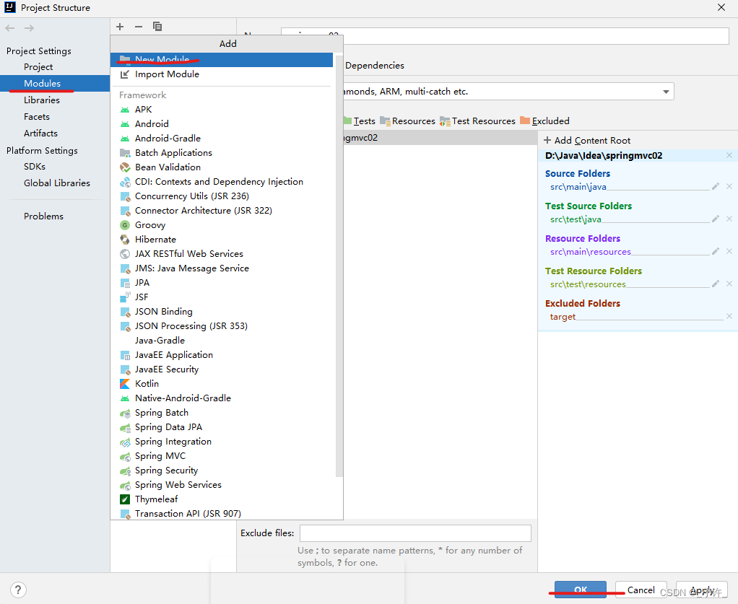Remove src\test\java folder x icon
The height and width of the screenshot is (604, 738).
click(x=729, y=219)
